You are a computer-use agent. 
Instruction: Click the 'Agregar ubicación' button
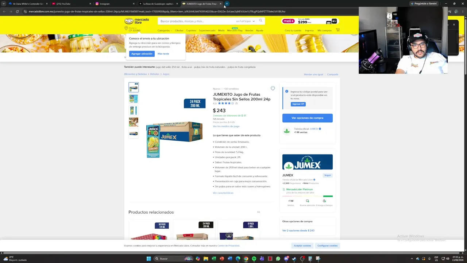pyautogui.click(x=142, y=54)
